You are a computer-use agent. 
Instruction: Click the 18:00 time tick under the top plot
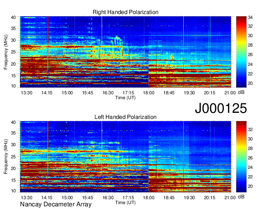[149, 93]
